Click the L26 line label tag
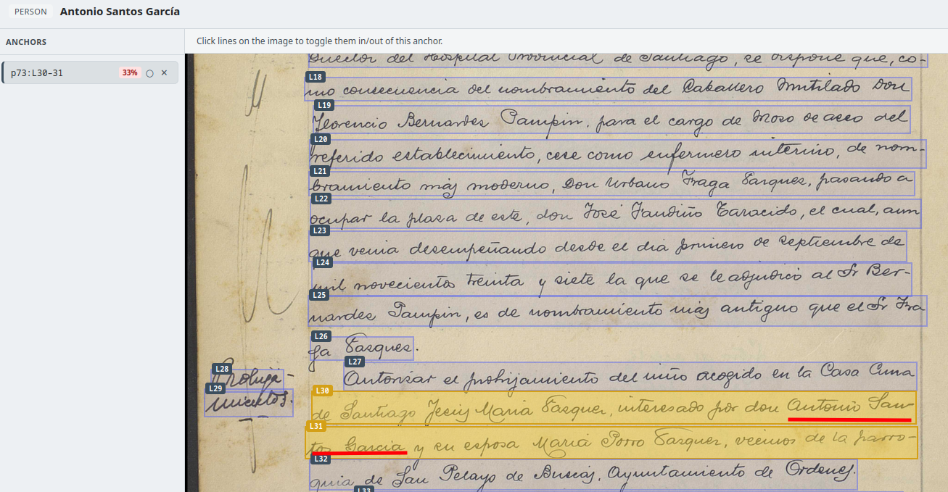 tap(321, 336)
